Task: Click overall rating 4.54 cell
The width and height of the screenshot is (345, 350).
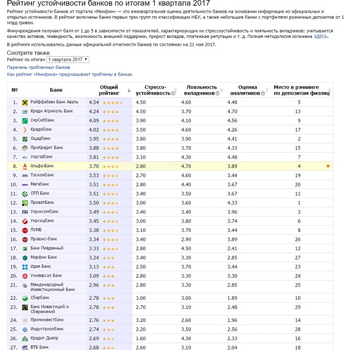Action: coord(94,102)
